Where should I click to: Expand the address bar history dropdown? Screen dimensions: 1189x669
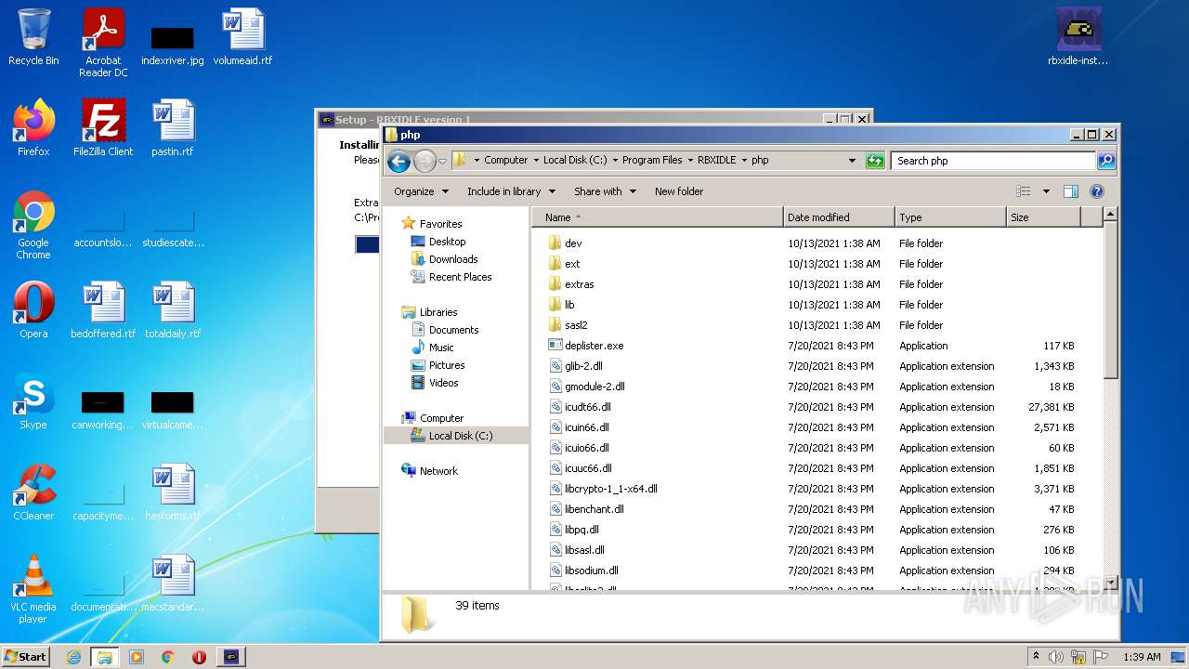(852, 161)
